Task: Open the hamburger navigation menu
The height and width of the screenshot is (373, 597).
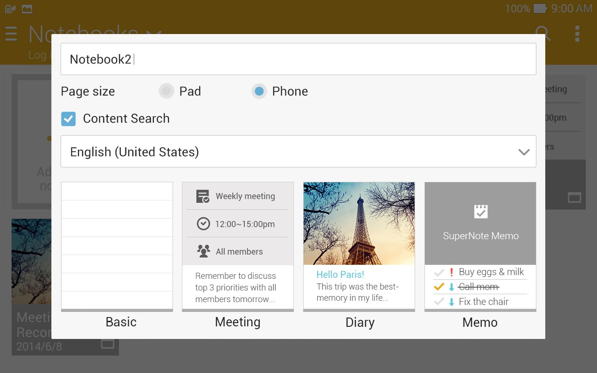Action: (x=11, y=34)
